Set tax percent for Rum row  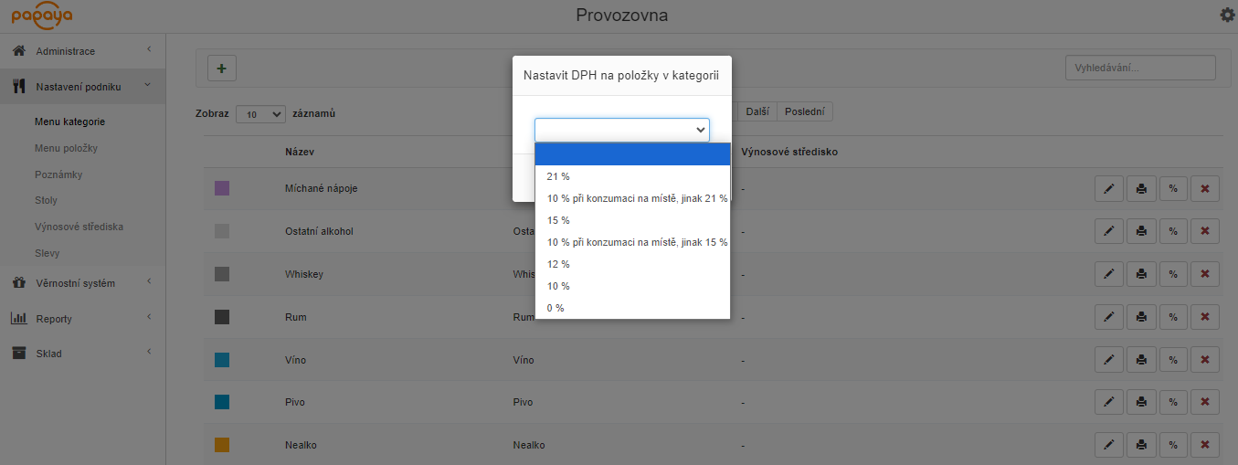point(1173,317)
